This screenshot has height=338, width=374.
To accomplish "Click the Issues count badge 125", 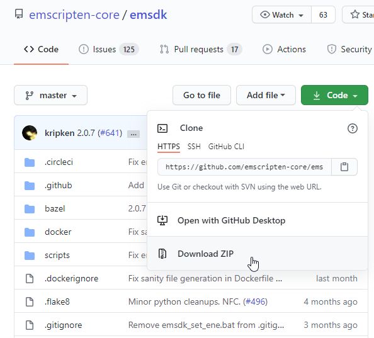I will click(129, 49).
